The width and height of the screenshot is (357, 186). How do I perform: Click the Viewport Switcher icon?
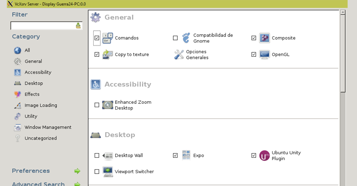coord(107,172)
